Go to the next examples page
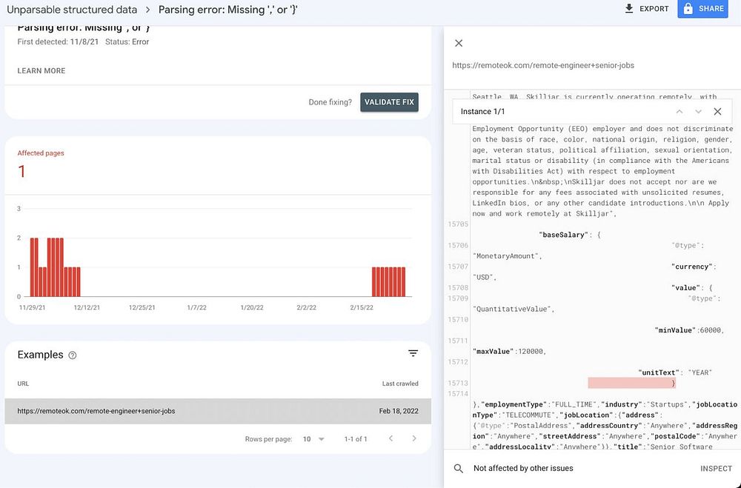 click(x=414, y=439)
